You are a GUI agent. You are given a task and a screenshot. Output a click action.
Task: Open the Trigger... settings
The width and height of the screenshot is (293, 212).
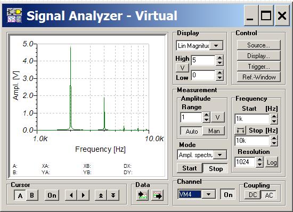[258, 67]
